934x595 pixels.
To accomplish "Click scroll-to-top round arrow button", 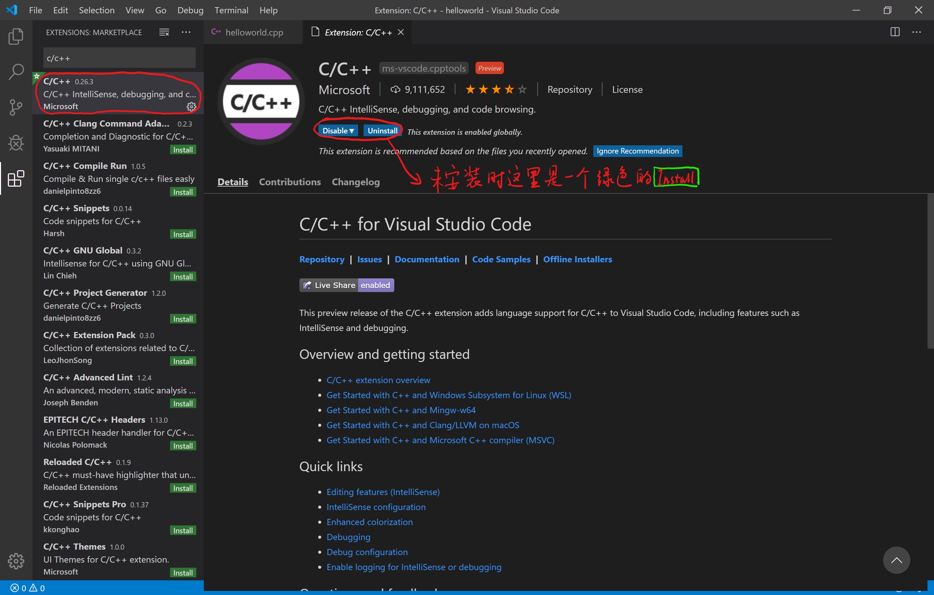I will point(896,560).
